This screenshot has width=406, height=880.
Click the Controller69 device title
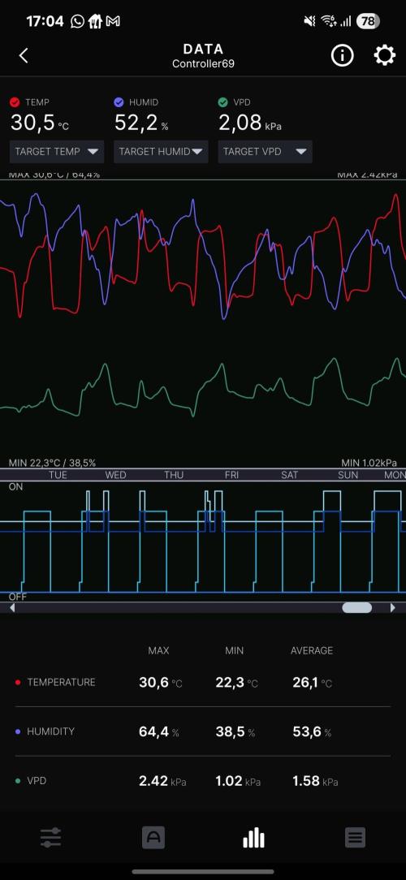tap(203, 63)
